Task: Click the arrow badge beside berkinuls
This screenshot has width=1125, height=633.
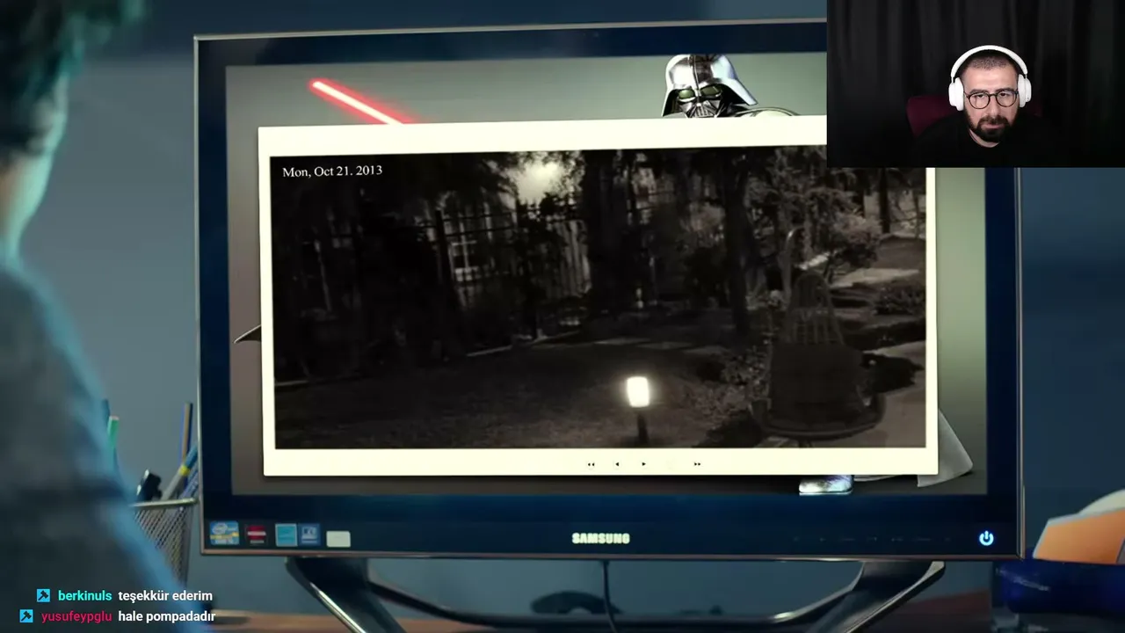Action: [x=43, y=596]
